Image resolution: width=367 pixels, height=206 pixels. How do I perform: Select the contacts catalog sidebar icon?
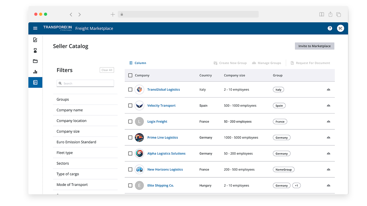(x=35, y=82)
